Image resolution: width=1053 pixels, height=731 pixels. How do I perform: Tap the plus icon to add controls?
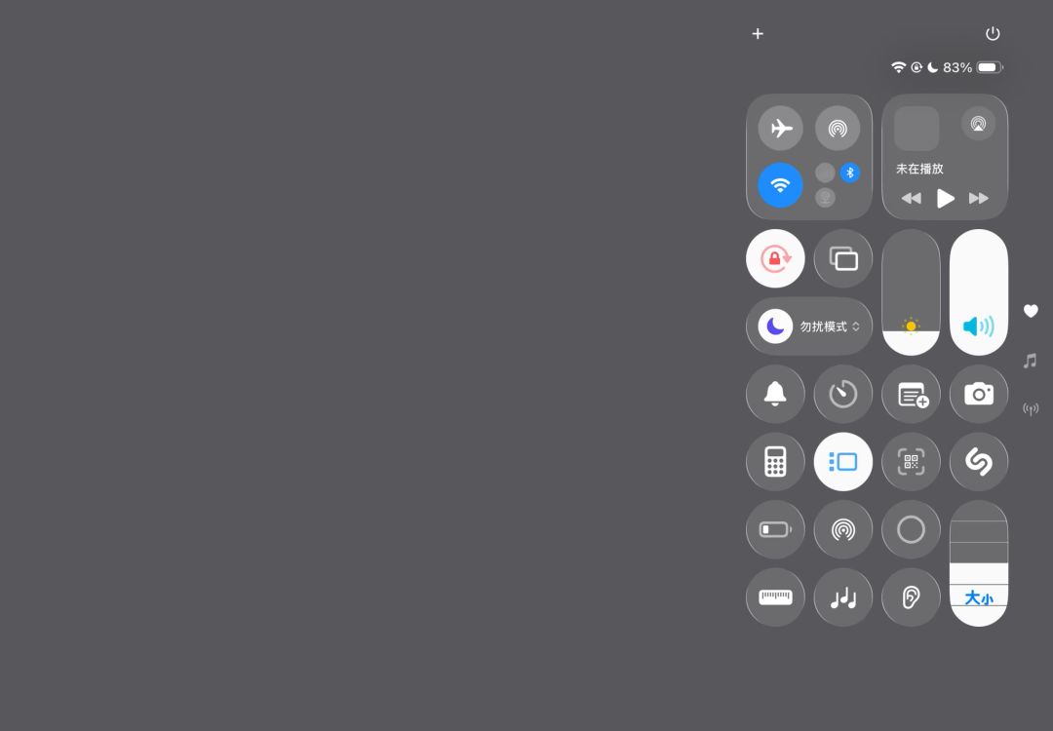[758, 33]
